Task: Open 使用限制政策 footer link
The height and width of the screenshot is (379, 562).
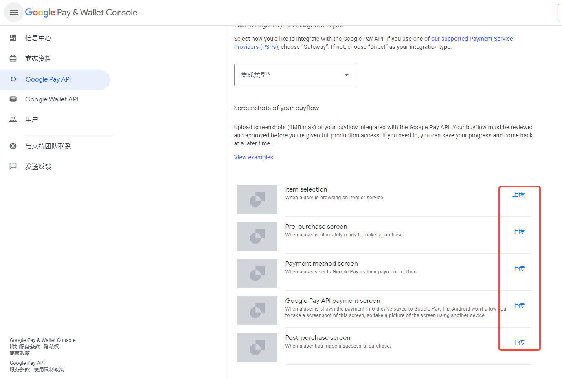Action: (49, 370)
